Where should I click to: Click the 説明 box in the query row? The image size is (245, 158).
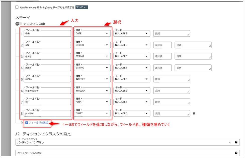click(x=193, y=56)
